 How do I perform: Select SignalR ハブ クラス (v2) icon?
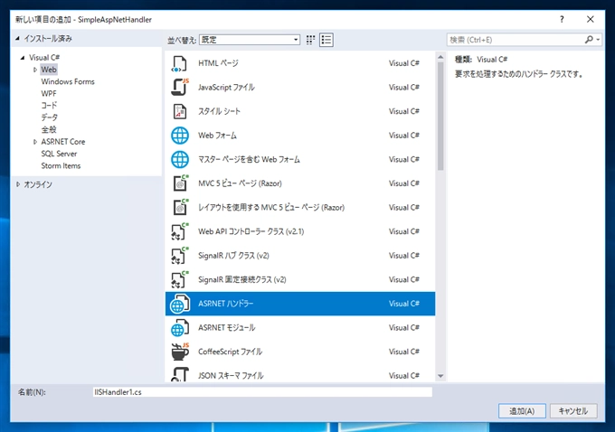pyautogui.click(x=180, y=256)
